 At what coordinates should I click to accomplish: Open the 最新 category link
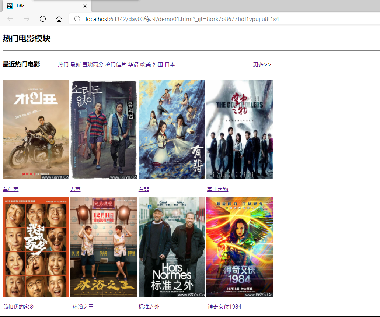point(75,64)
